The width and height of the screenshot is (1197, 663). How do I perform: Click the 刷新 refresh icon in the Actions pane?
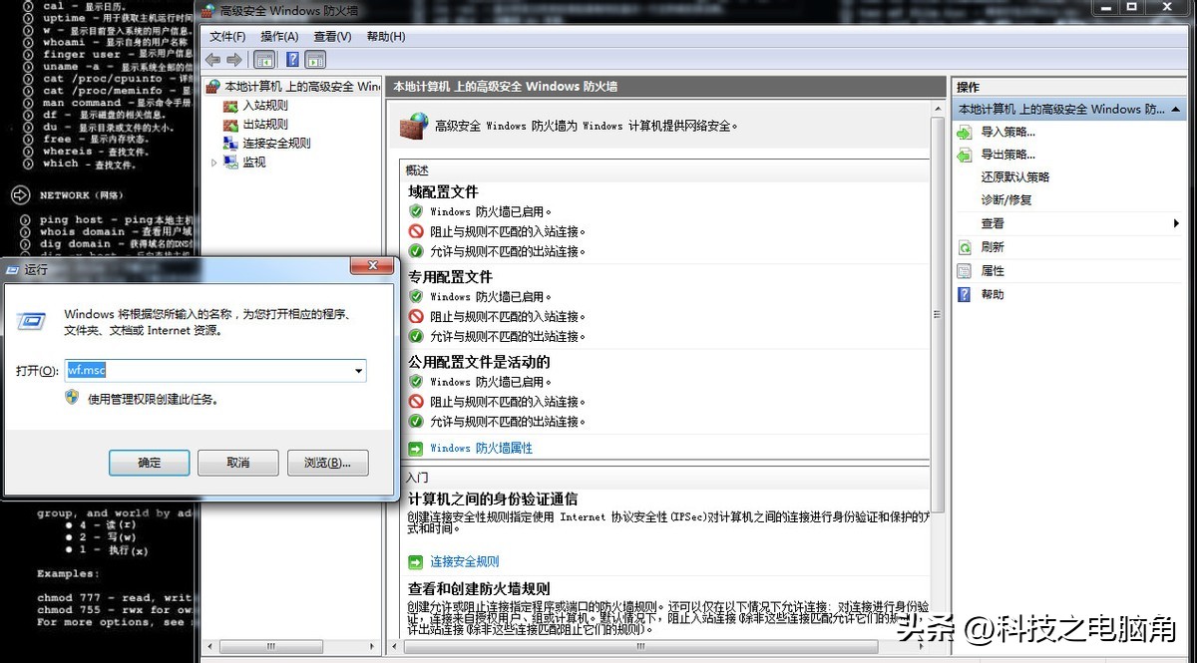pyautogui.click(x=966, y=247)
